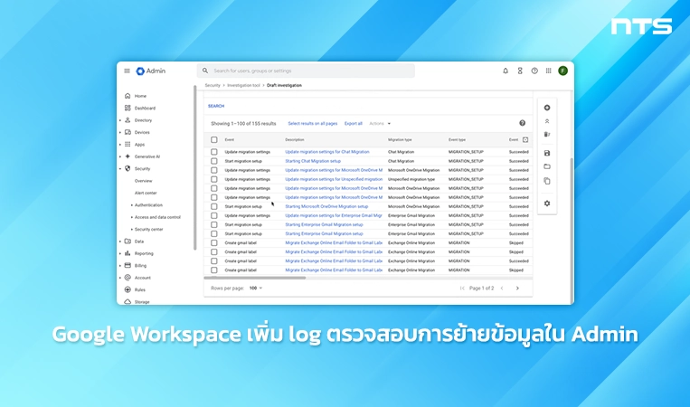Click the Billing card icon
Image resolution: width=690 pixels, height=407 pixels.
pyautogui.click(x=128, y=265)
